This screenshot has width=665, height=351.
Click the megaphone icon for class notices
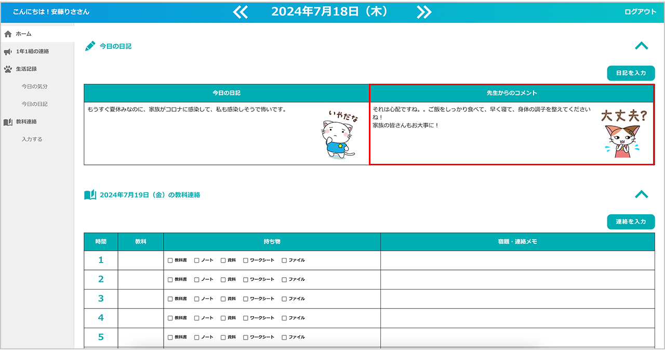coord(8,51)
